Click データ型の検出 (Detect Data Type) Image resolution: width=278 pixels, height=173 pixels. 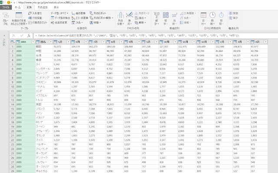coord(60,18)
